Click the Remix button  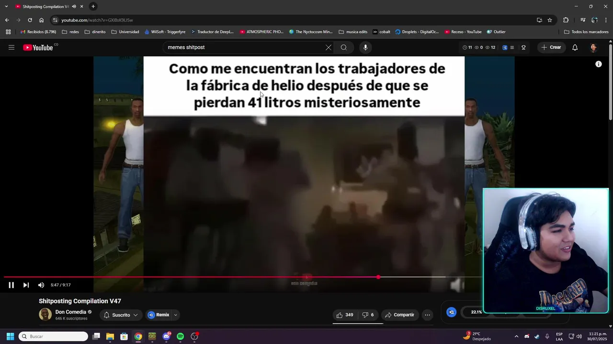[x=159, y=315]
